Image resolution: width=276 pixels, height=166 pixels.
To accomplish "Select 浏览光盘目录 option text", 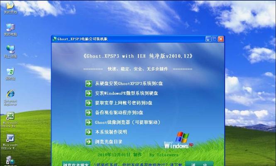I will coord(109,142).
